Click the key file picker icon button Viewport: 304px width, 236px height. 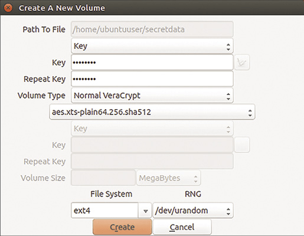pyautogui.click(x=242, y=63)
